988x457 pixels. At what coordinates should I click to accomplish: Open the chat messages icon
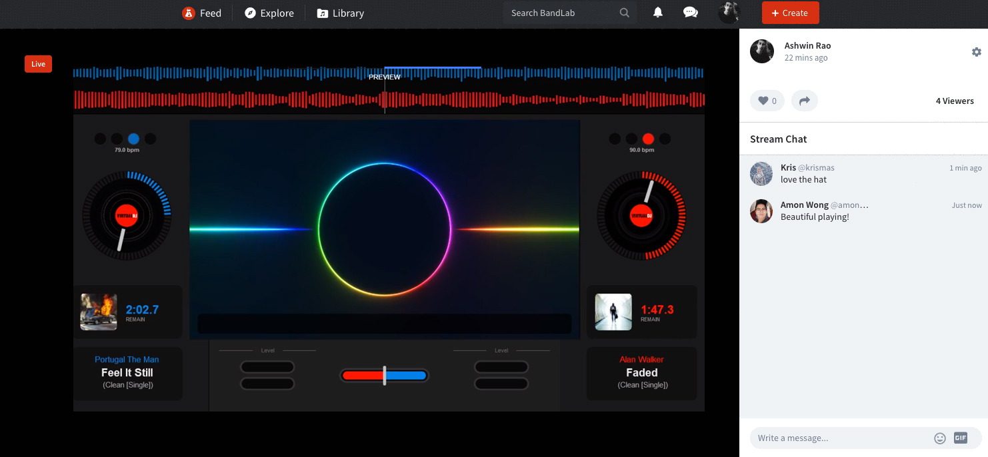pos(691,13)
